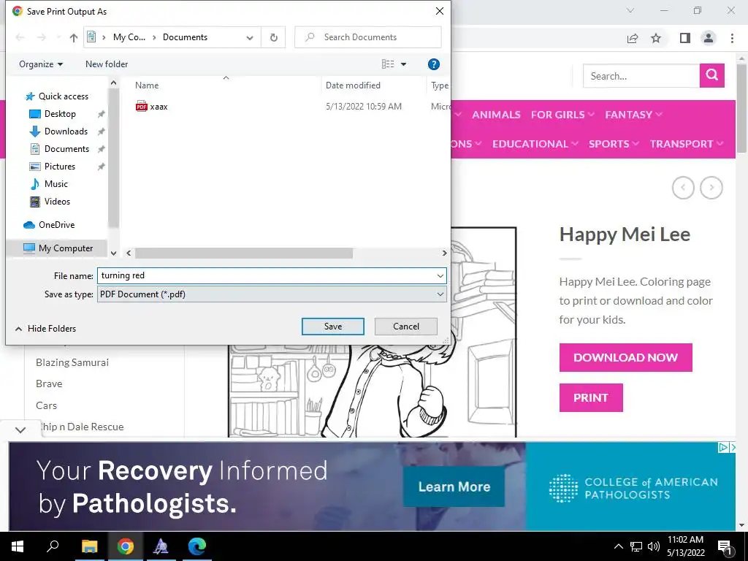Open Chrome three-dot menu

click(732, 38)
